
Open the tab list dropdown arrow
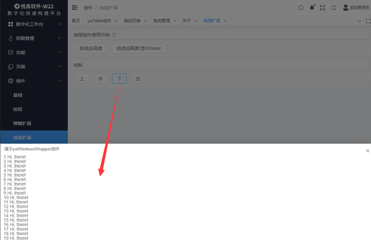tap(359, 21)
